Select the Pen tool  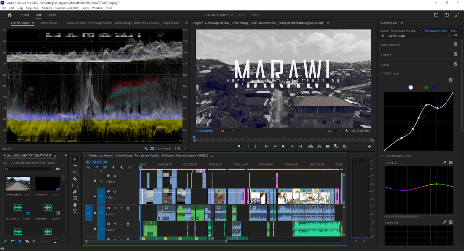click(x=75, y=192)
